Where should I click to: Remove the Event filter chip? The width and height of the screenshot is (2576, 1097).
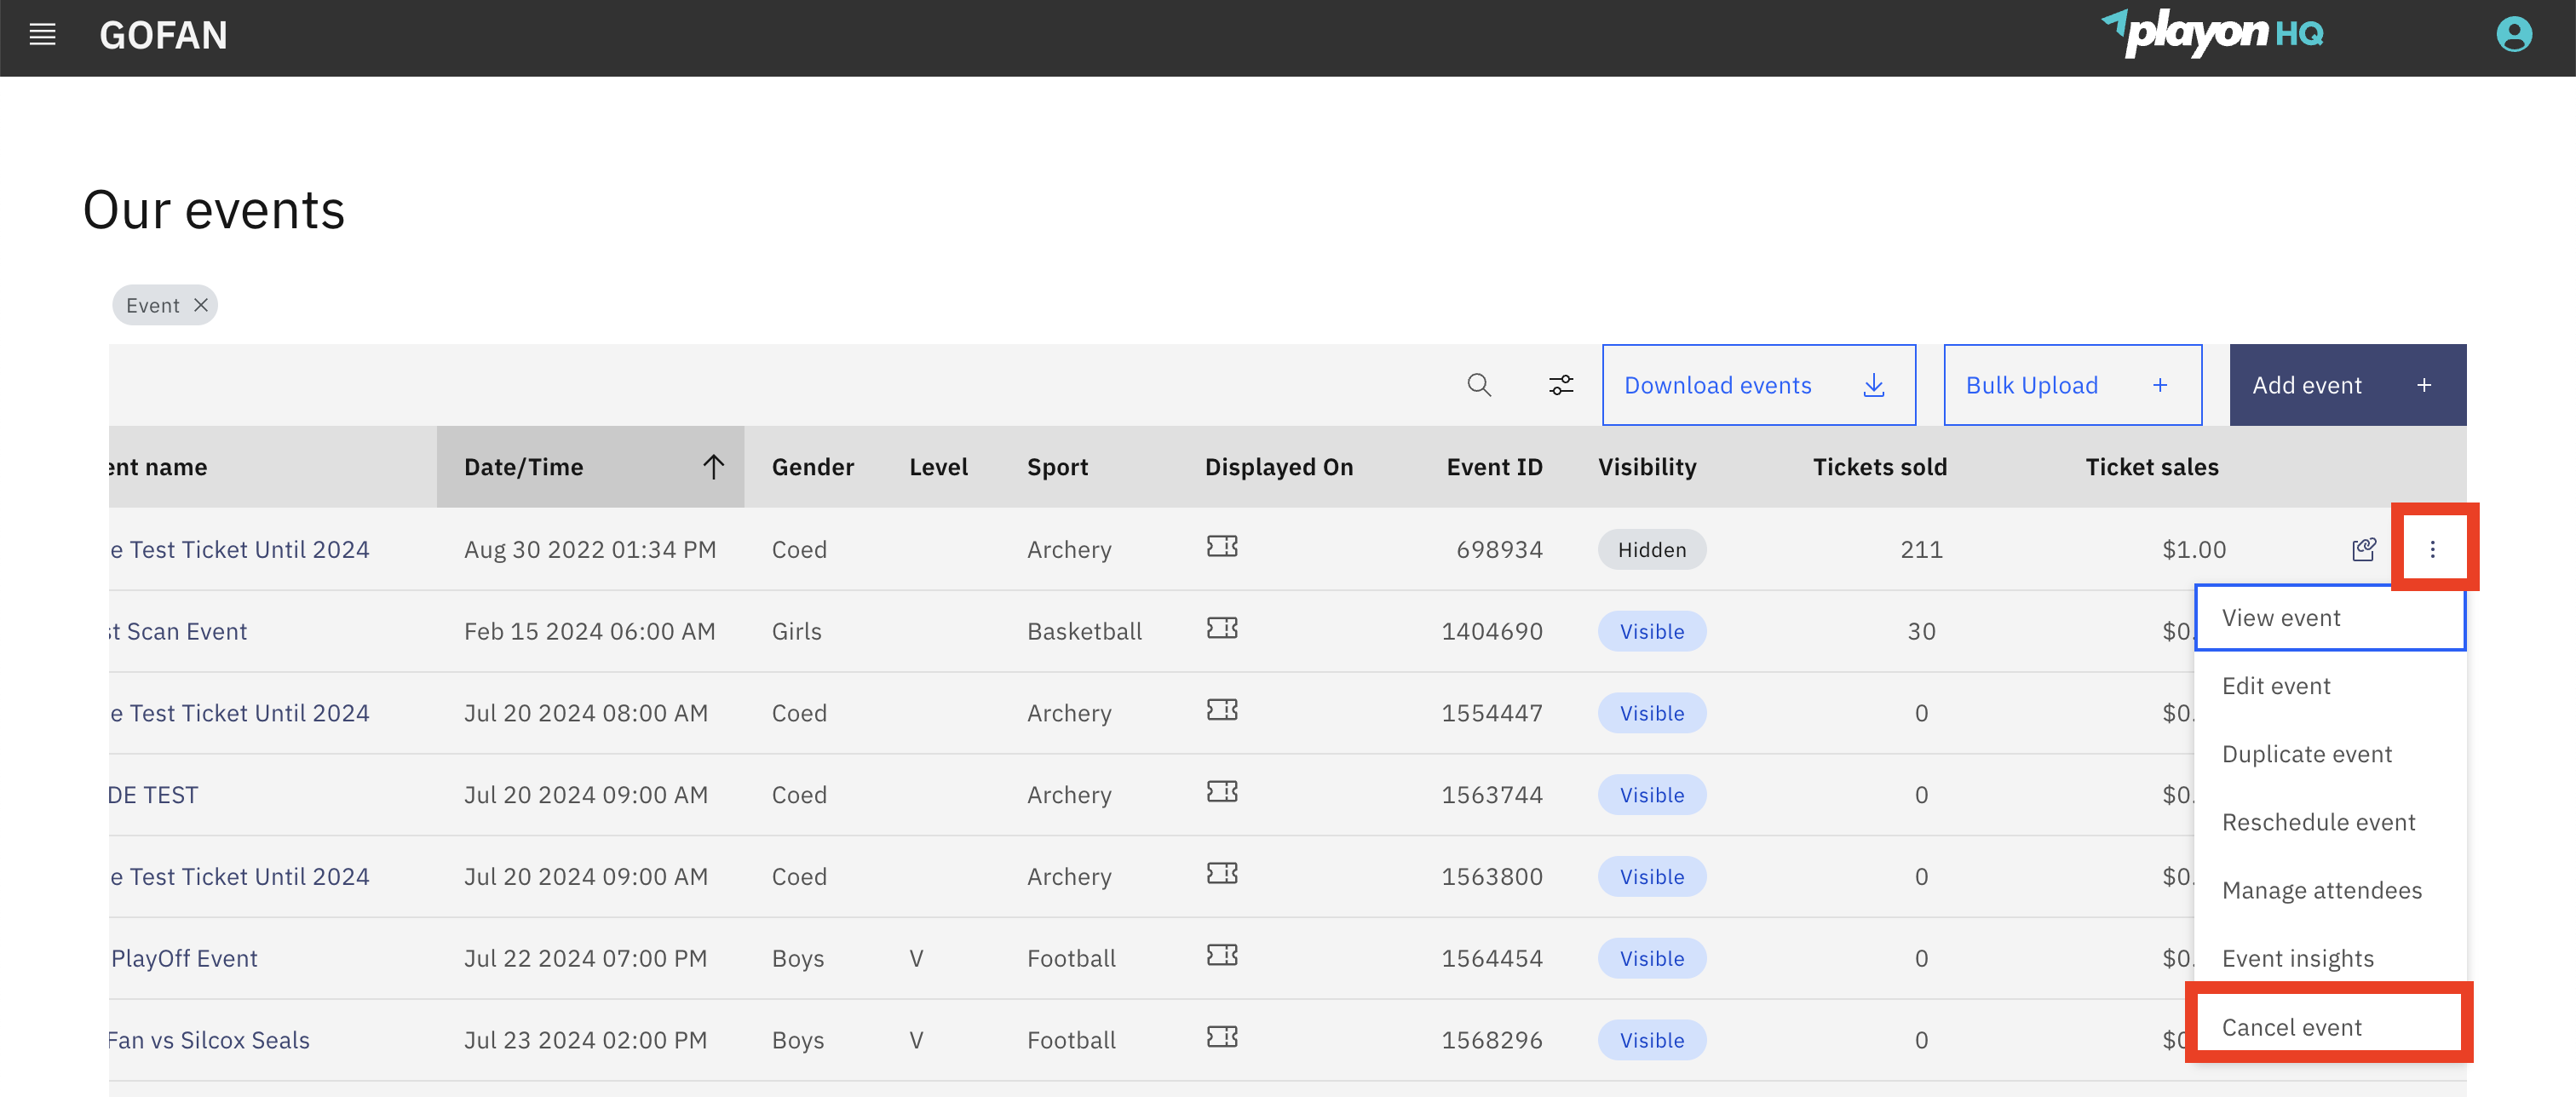201,305
